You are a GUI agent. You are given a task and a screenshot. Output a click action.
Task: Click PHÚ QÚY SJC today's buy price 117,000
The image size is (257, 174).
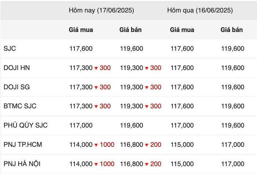coord(81,125)
